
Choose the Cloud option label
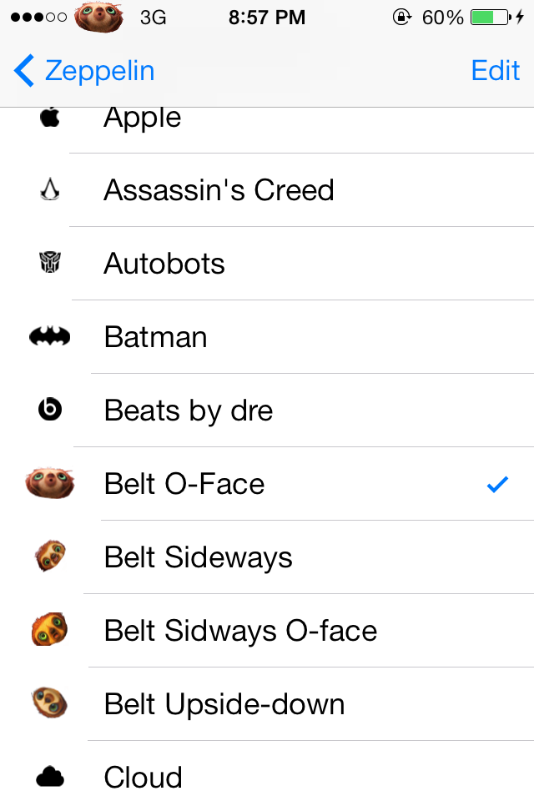[x=143, y=778]
